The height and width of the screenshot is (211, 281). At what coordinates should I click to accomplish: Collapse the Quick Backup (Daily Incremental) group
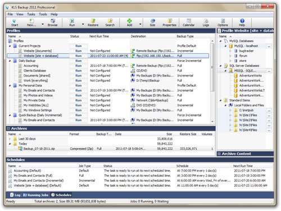point(10,115)
